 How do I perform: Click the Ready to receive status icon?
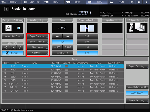click(x=12, y=110)
